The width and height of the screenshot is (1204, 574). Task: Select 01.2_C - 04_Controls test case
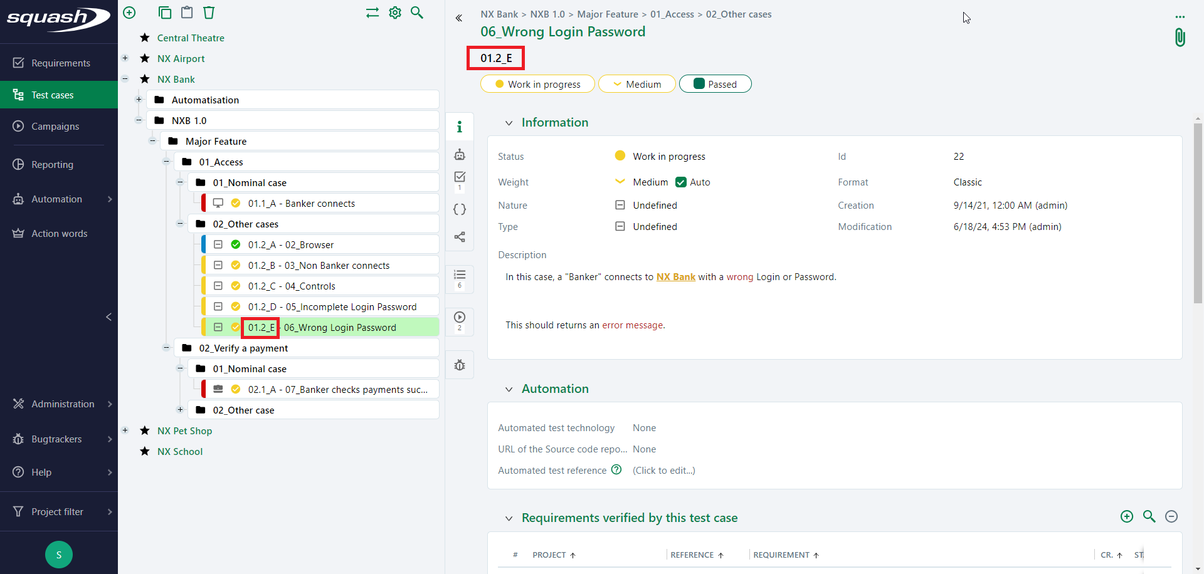tap(292, 286)
